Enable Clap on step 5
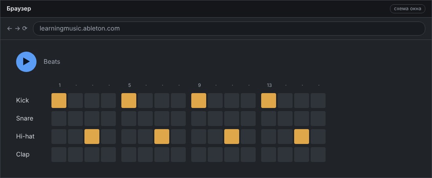This screenshot has height=178, width=432. pos(129,155)
